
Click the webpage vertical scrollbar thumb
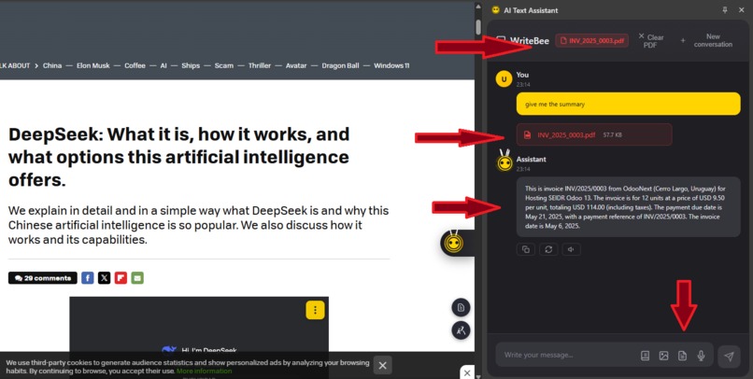[478, 27]
